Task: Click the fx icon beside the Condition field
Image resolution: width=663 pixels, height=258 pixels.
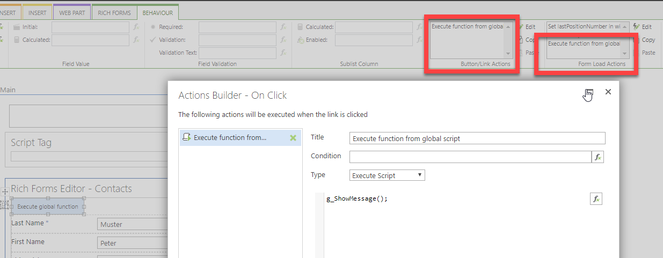Action: [x=598, y=157]
